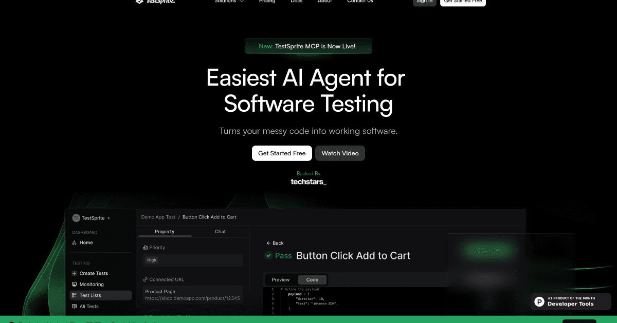The width and height of the screenshot is (617, 323).
Task: Click the All Tests book icon
Action: [75, 307]
